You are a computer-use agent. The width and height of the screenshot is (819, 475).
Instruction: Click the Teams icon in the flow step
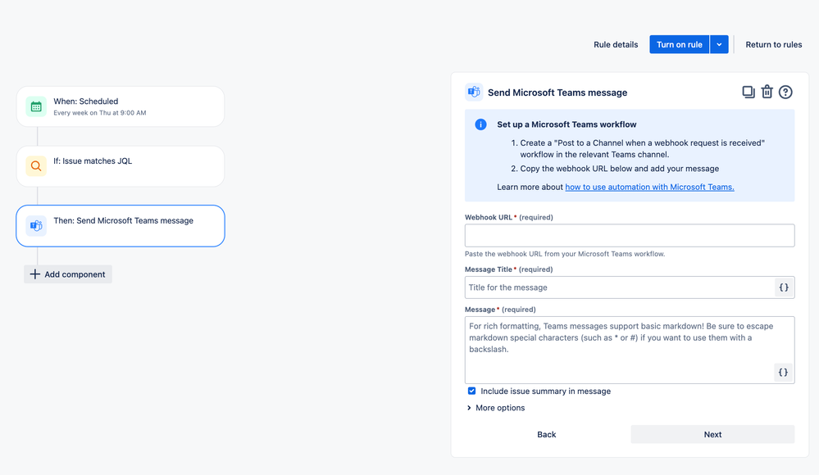36,225
